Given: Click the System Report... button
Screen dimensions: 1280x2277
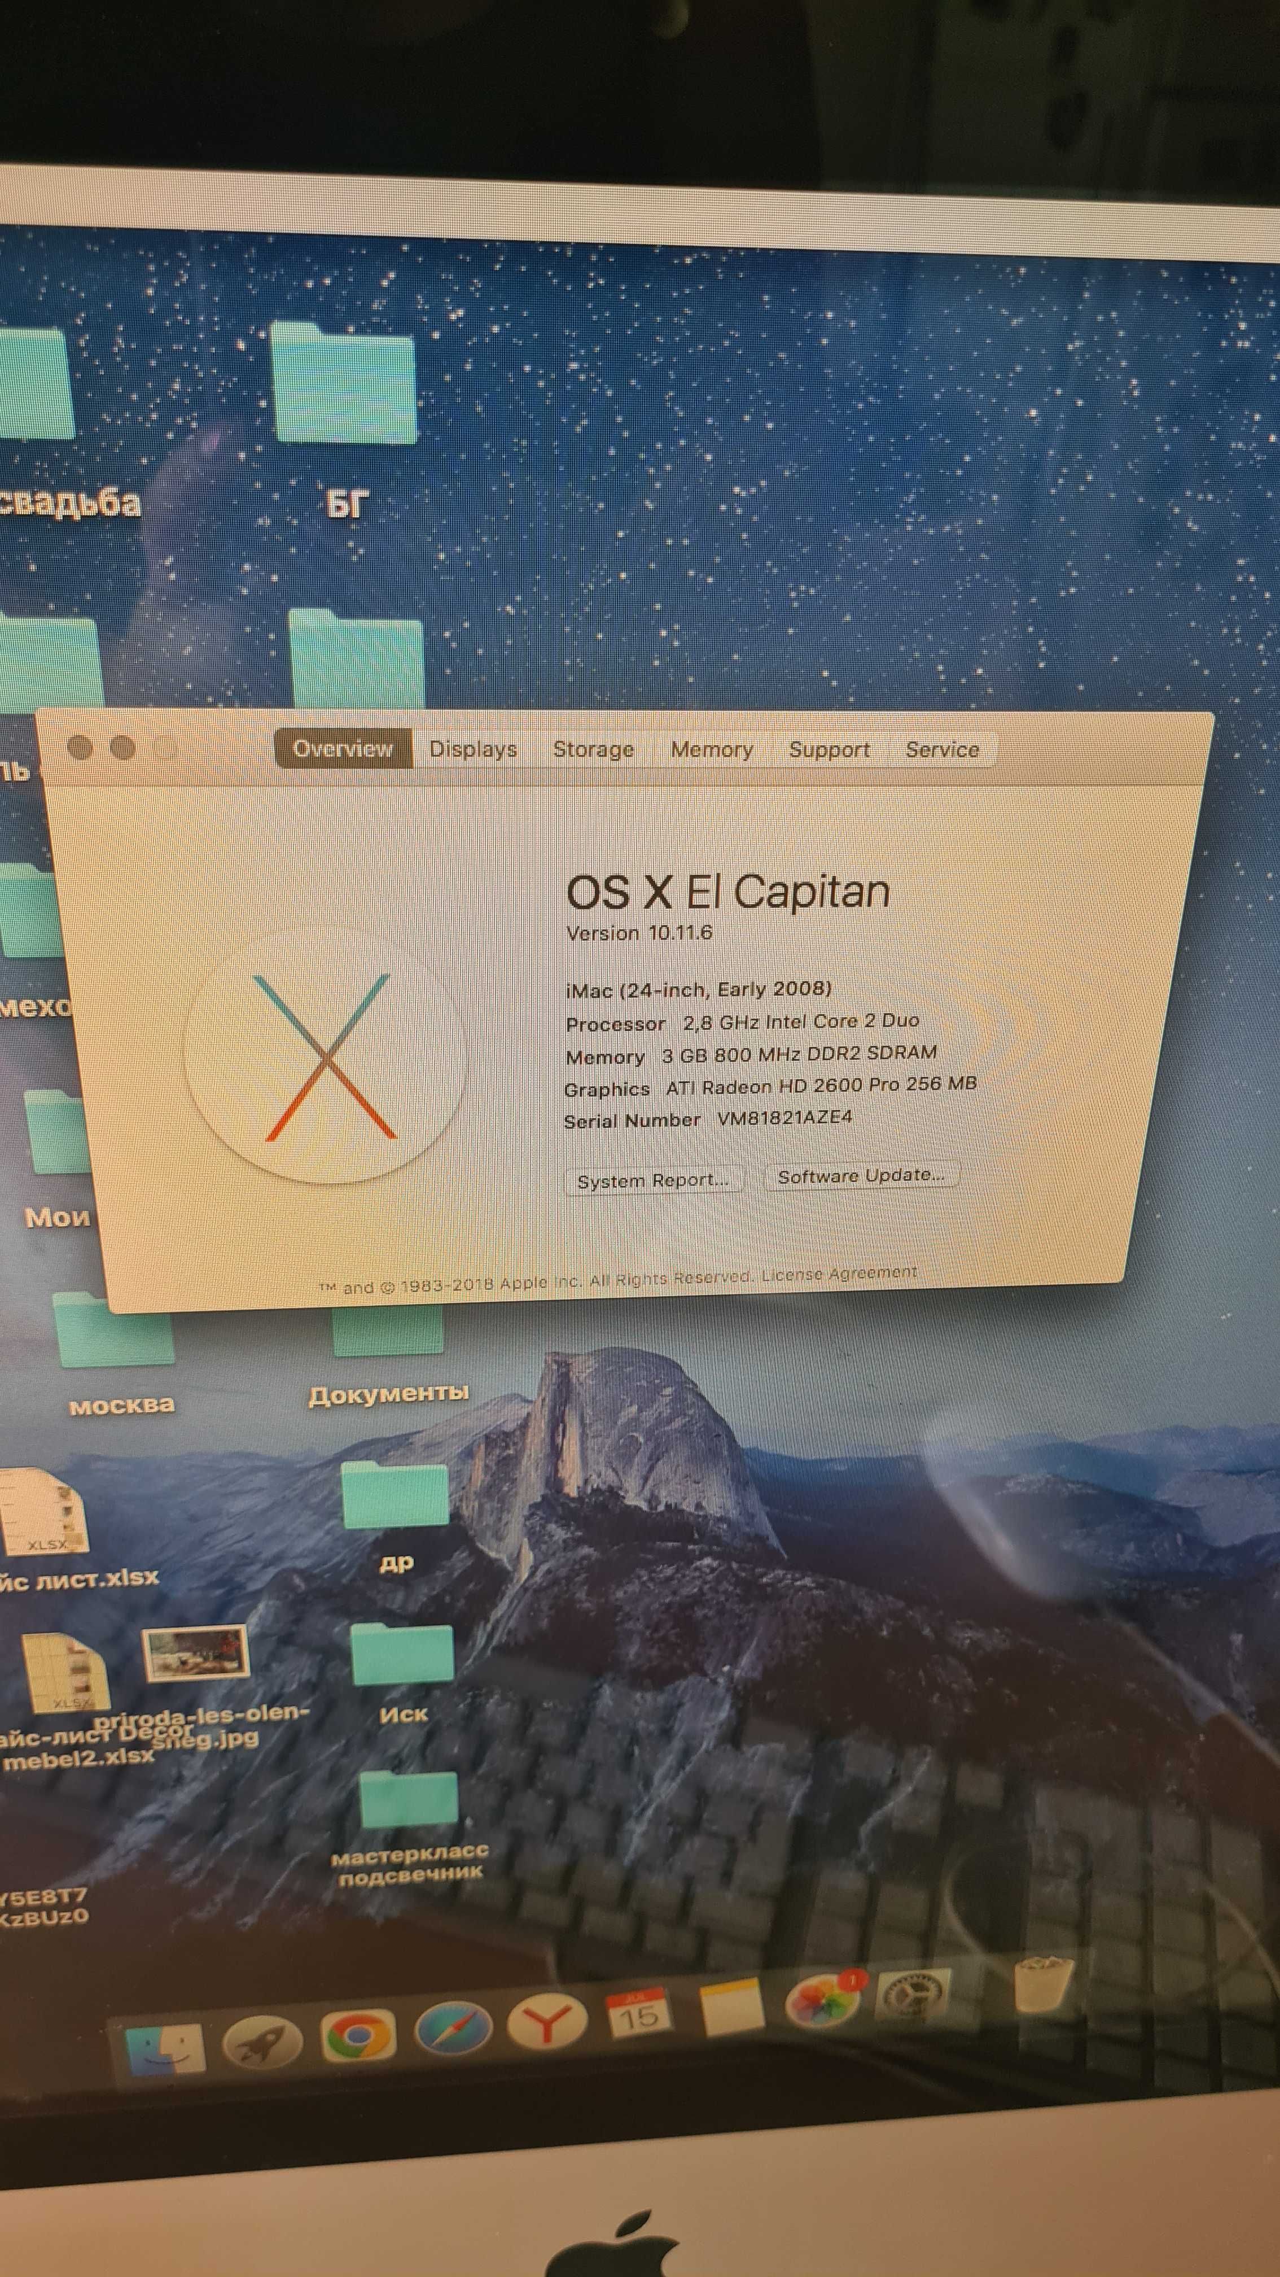Looking at the screenshot, I should (654, 1181).
